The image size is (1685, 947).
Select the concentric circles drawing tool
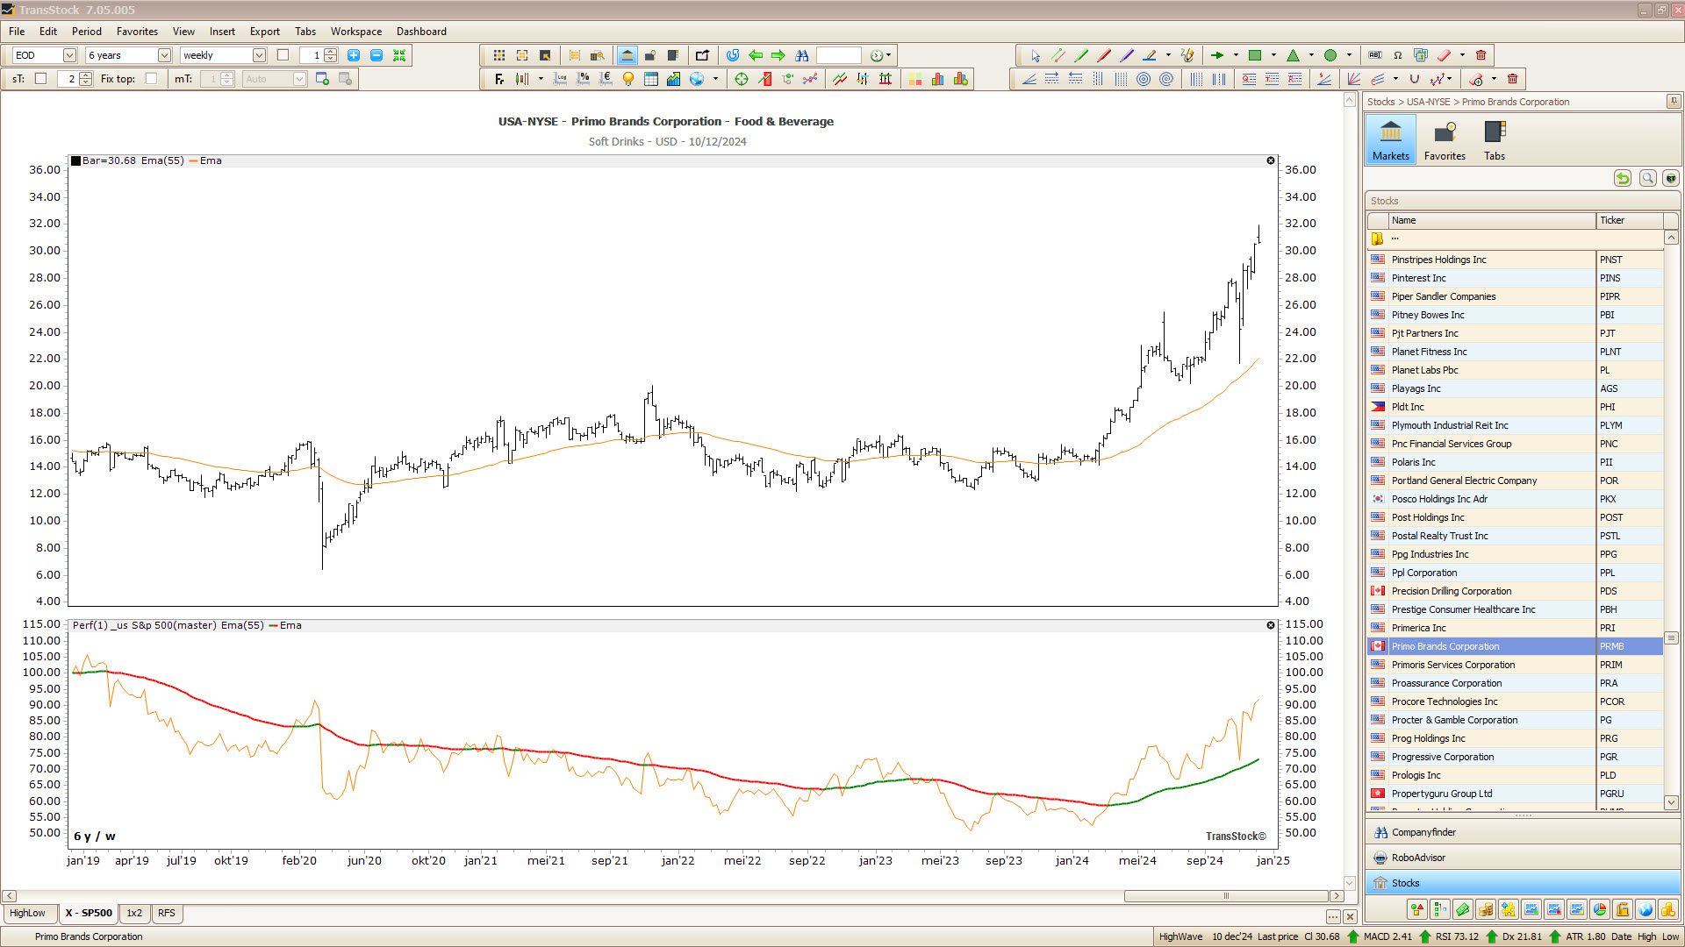[1144, 79]
